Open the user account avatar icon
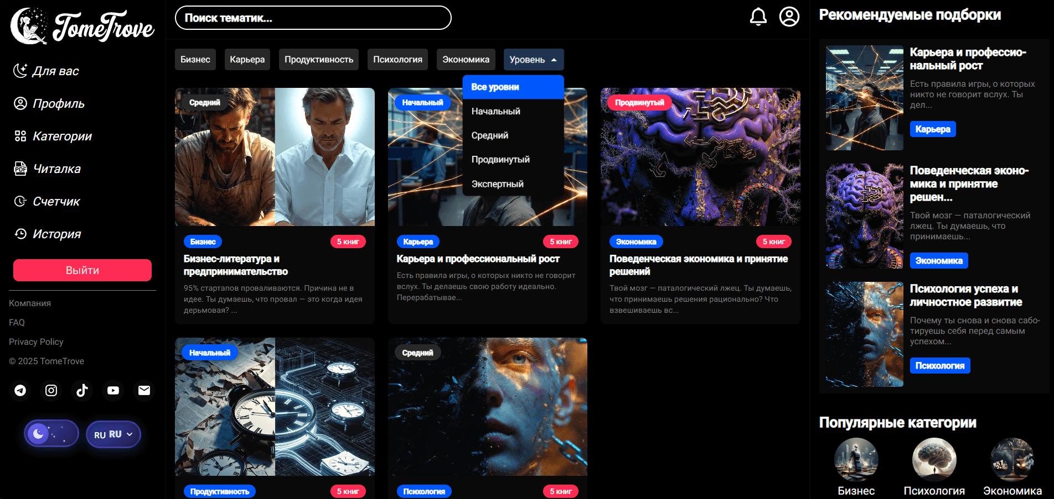The image size is (1054, 499). pos(789,17)
